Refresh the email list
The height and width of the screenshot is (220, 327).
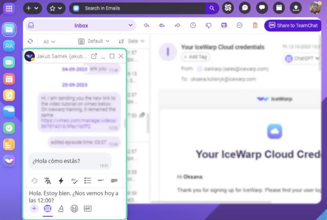click(x=31, y=41)
